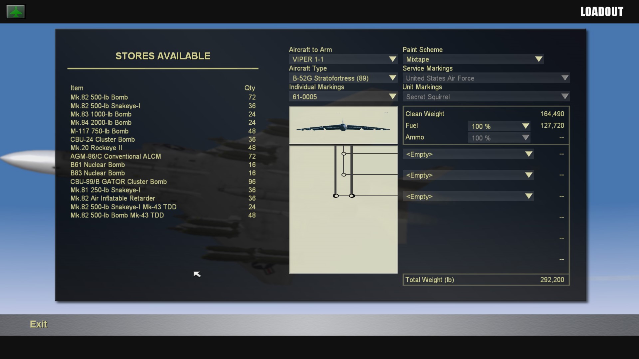Open the Ammo percentage dropdown
This screenshot has width=639, height=359.
(499, 138)
